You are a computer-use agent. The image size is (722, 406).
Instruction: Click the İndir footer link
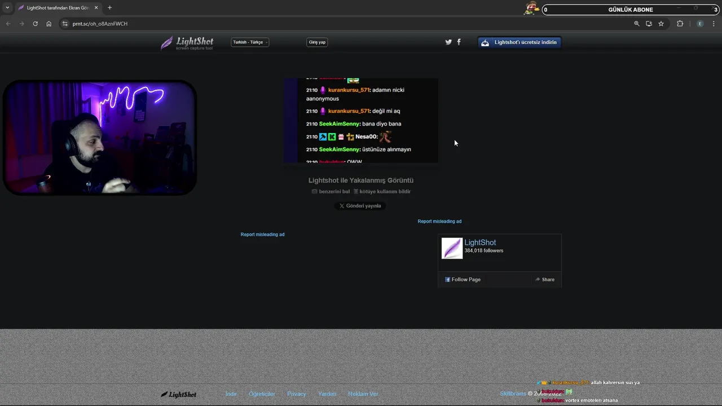(x=231, y=394)
